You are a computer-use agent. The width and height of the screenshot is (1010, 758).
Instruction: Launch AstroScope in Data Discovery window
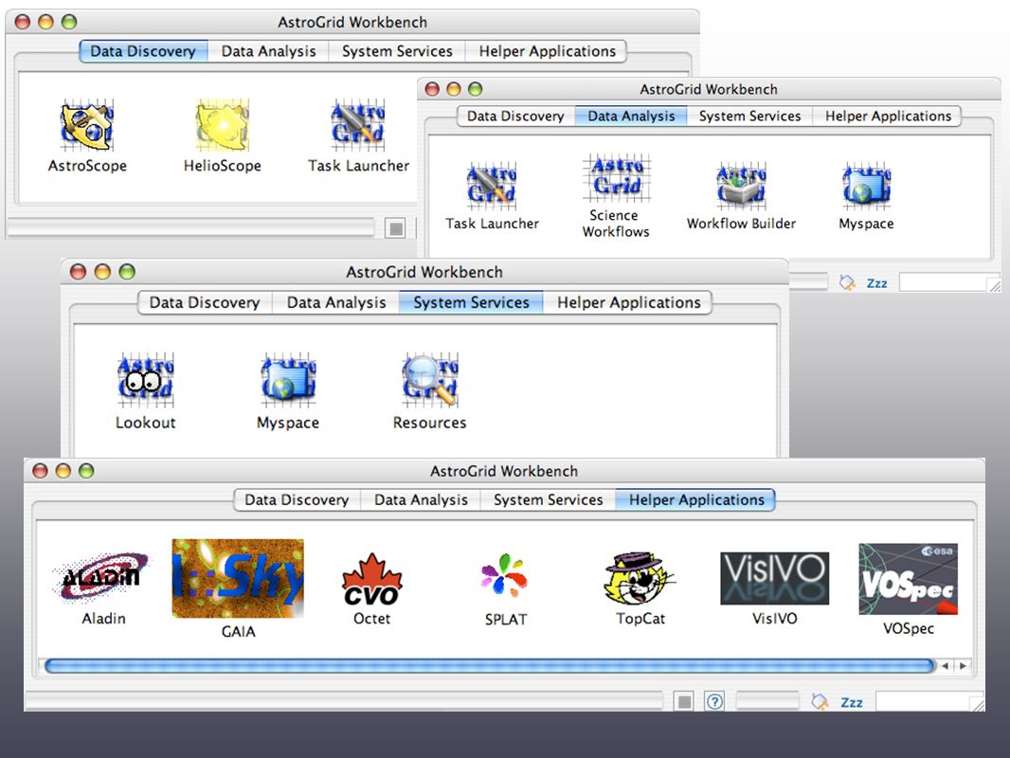(87, 124)
